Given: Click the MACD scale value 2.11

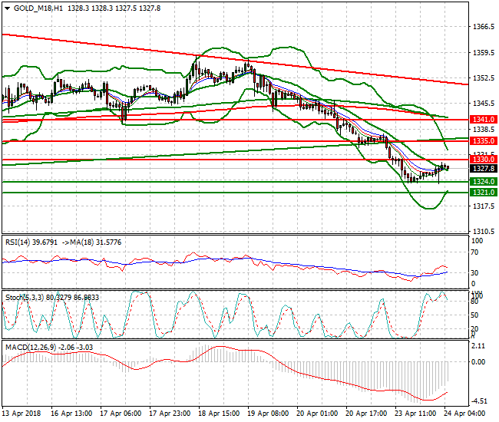Looking at the screenshot, I should point(478,346).
